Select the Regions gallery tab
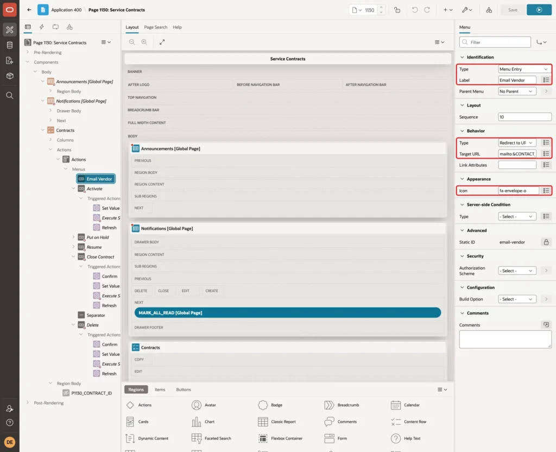 click(136, 390)
